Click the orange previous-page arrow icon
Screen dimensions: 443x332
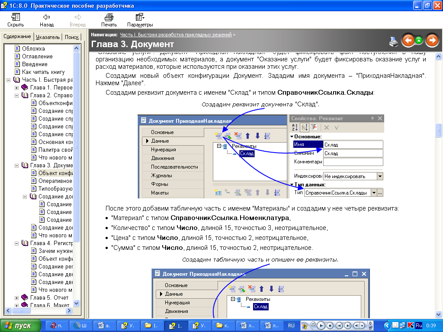tap(408, 41)
